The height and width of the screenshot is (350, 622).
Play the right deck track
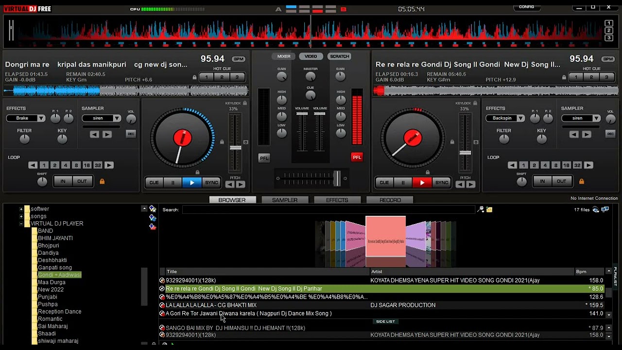[422, 183]
